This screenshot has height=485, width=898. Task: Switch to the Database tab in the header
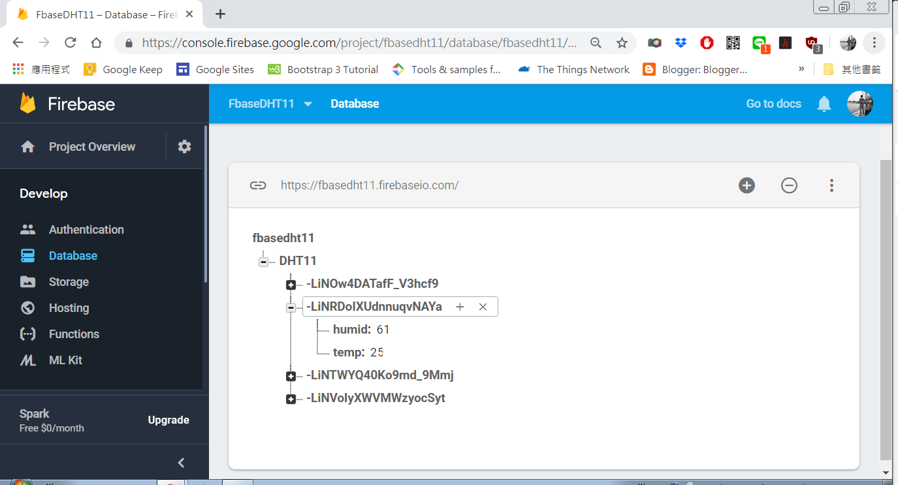pyautogui.click(x=355, y=103)
